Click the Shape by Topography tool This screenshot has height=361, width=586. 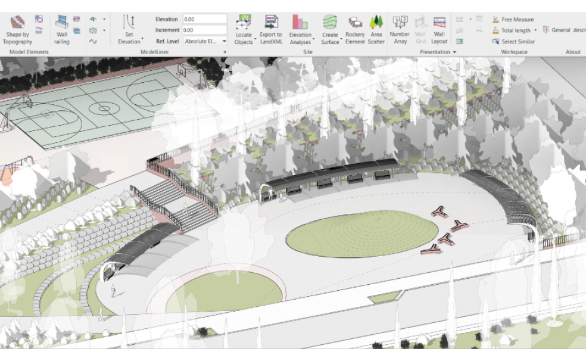click(17, 29)
